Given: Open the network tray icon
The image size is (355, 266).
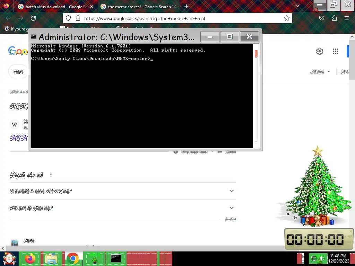Looking at the screenshot, I should click(313, 259).
